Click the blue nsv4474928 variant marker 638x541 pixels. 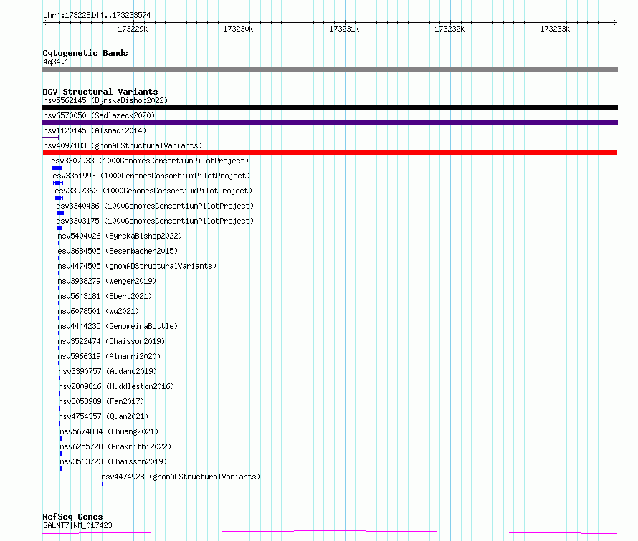click(x=103, y=484)
